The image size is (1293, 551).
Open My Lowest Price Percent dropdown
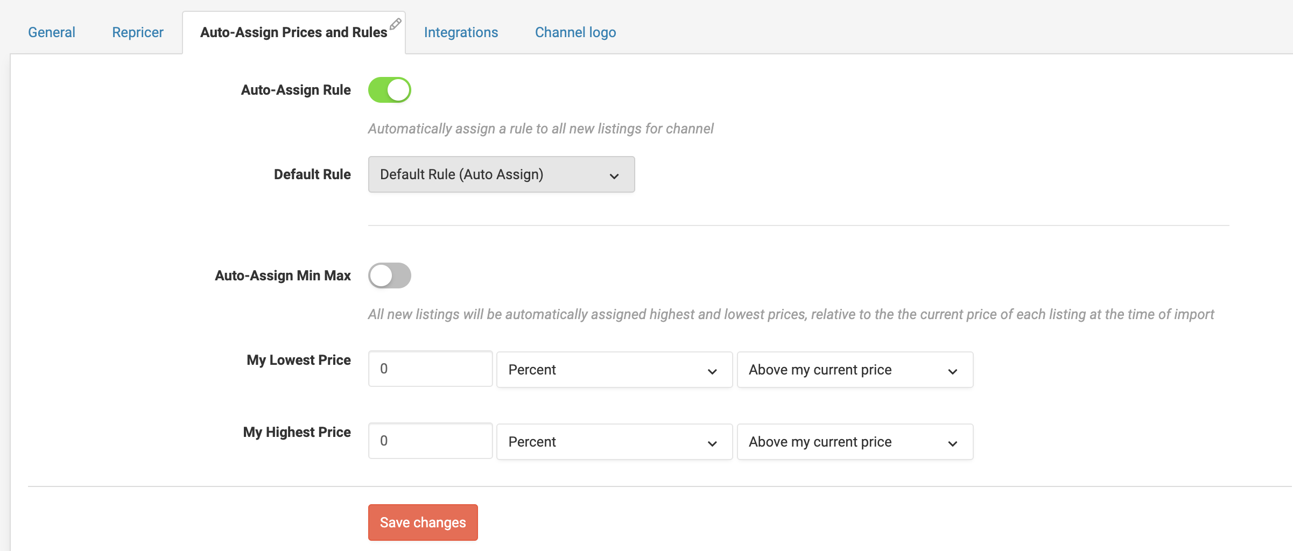pyautogui.click(x=614, y=370)
